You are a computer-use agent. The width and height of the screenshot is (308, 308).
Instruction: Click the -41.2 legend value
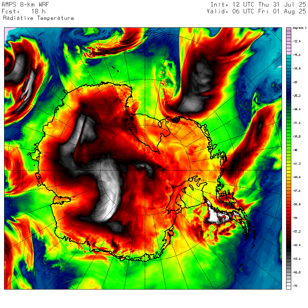[296, 164]
